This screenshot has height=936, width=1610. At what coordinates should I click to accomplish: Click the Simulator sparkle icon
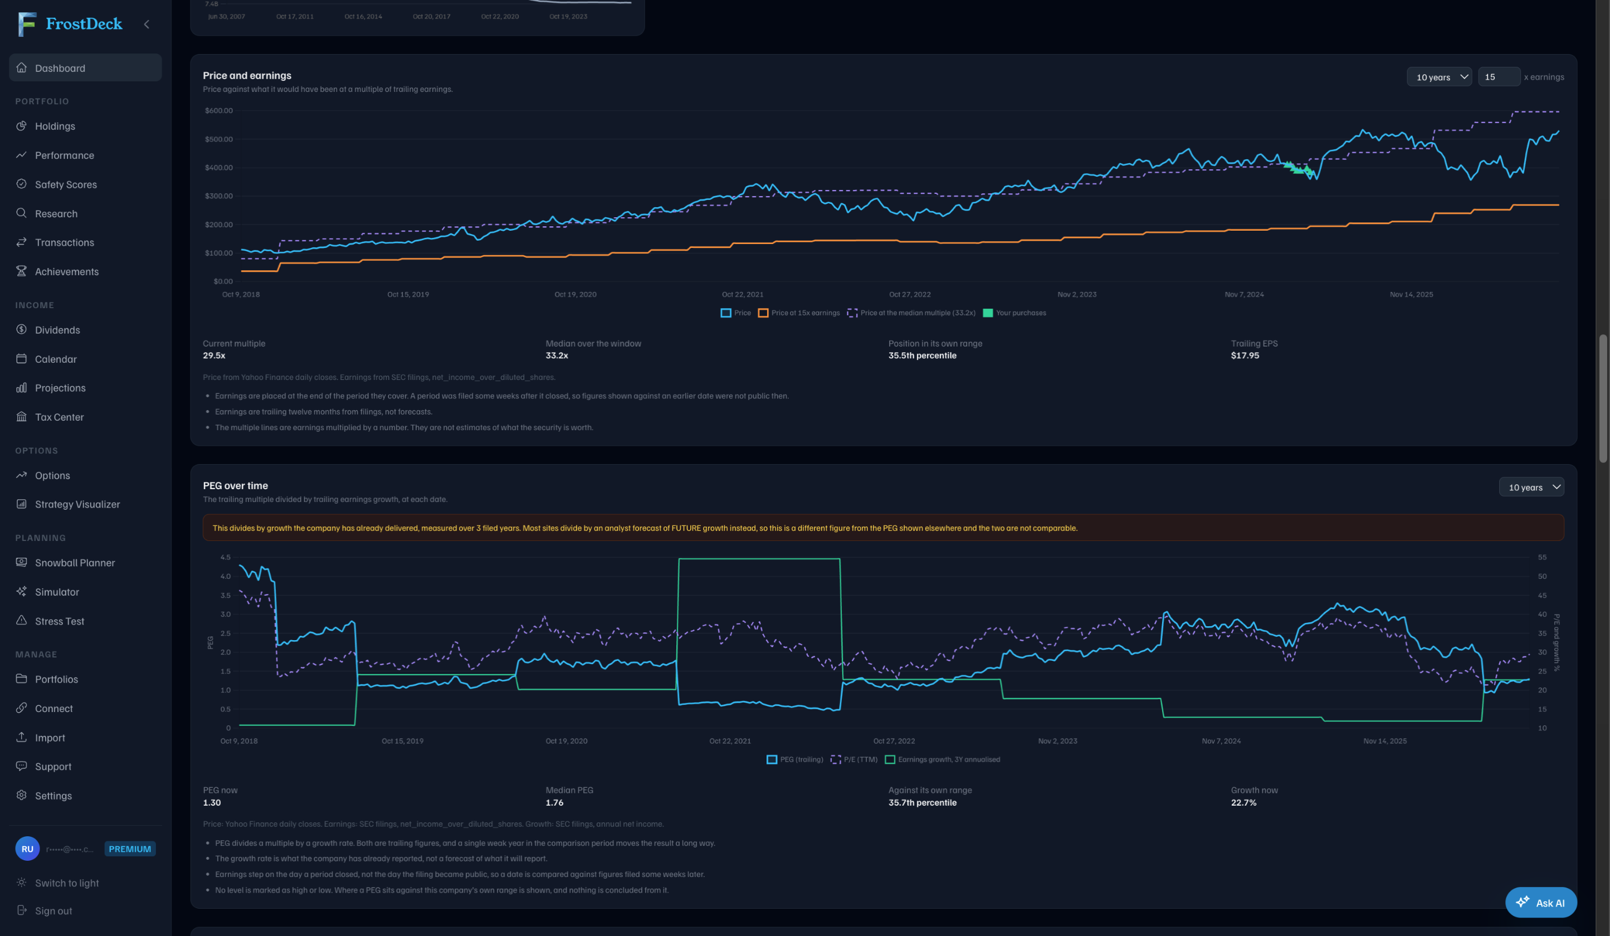tap(22, 592)
